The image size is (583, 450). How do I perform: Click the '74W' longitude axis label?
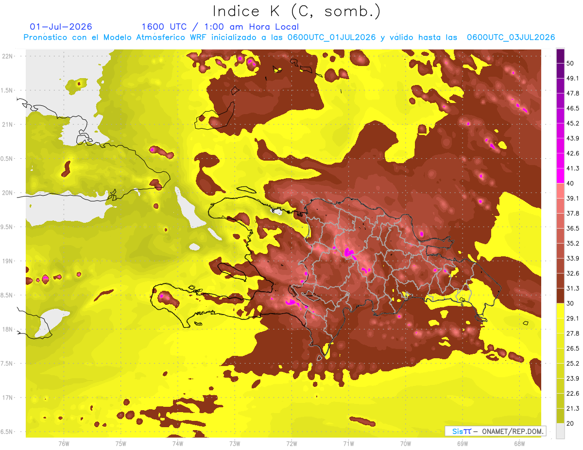pyautogui.click(x=178, y=443)
